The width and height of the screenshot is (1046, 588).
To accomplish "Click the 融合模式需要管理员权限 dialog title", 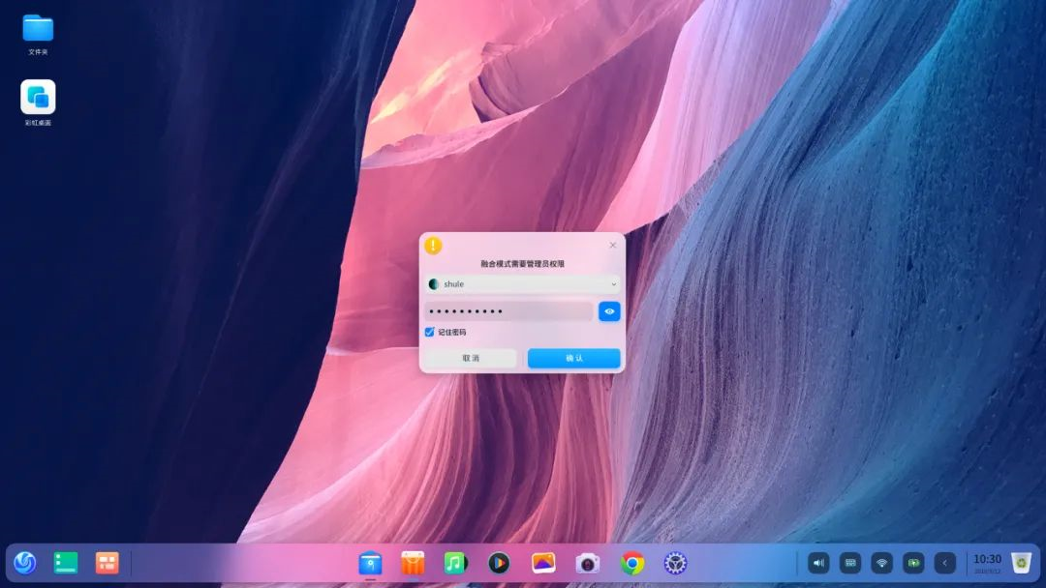I will coord(522,264).
